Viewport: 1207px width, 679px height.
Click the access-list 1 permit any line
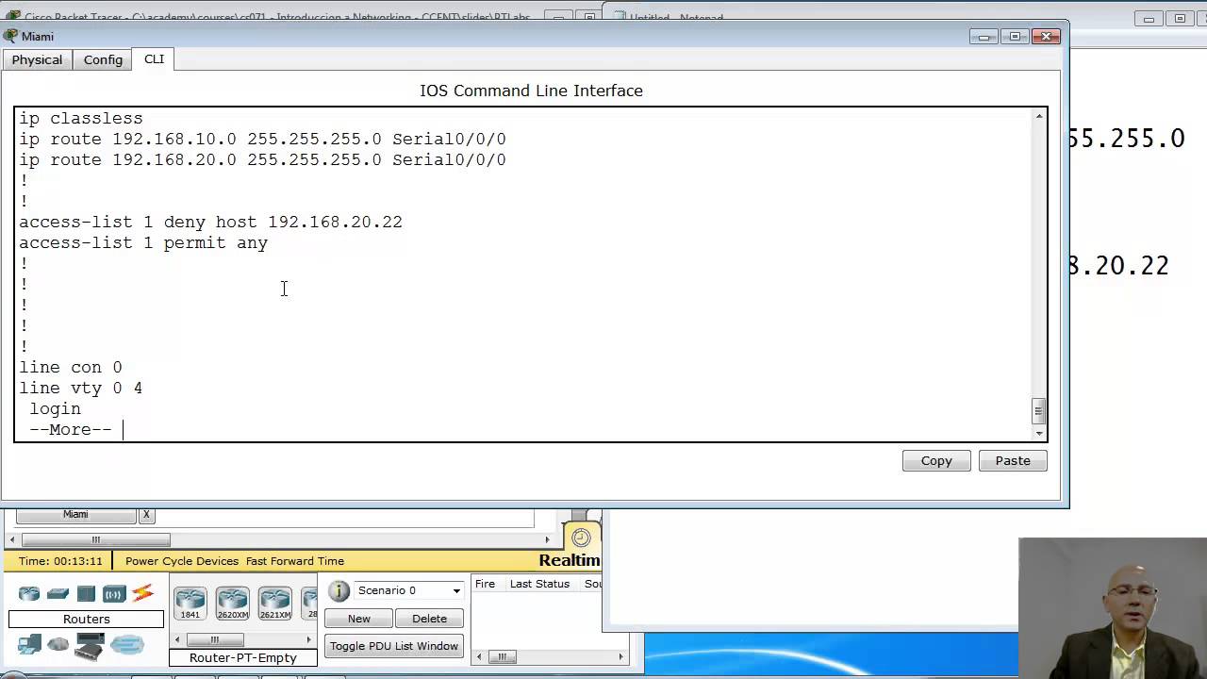[x=143, y=243]
